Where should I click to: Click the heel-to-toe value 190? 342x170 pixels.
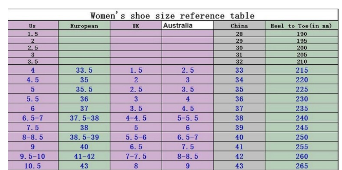(x=301, y=34)
